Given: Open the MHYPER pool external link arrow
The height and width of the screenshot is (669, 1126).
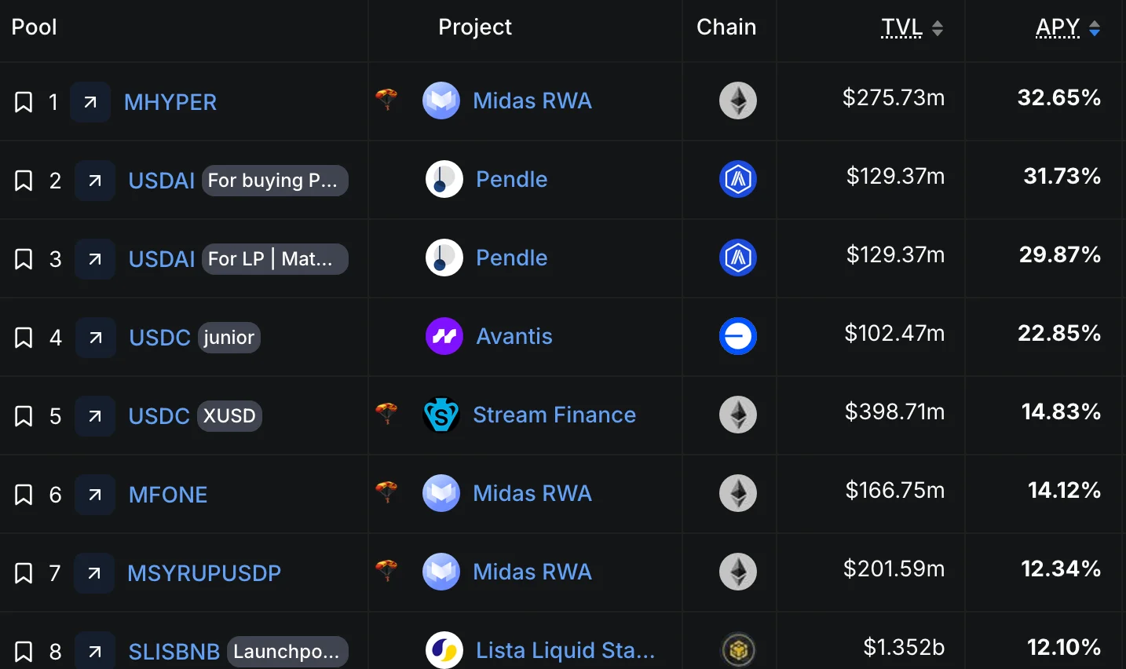Looking at the screenshot, I should click(x=90, y=102).
